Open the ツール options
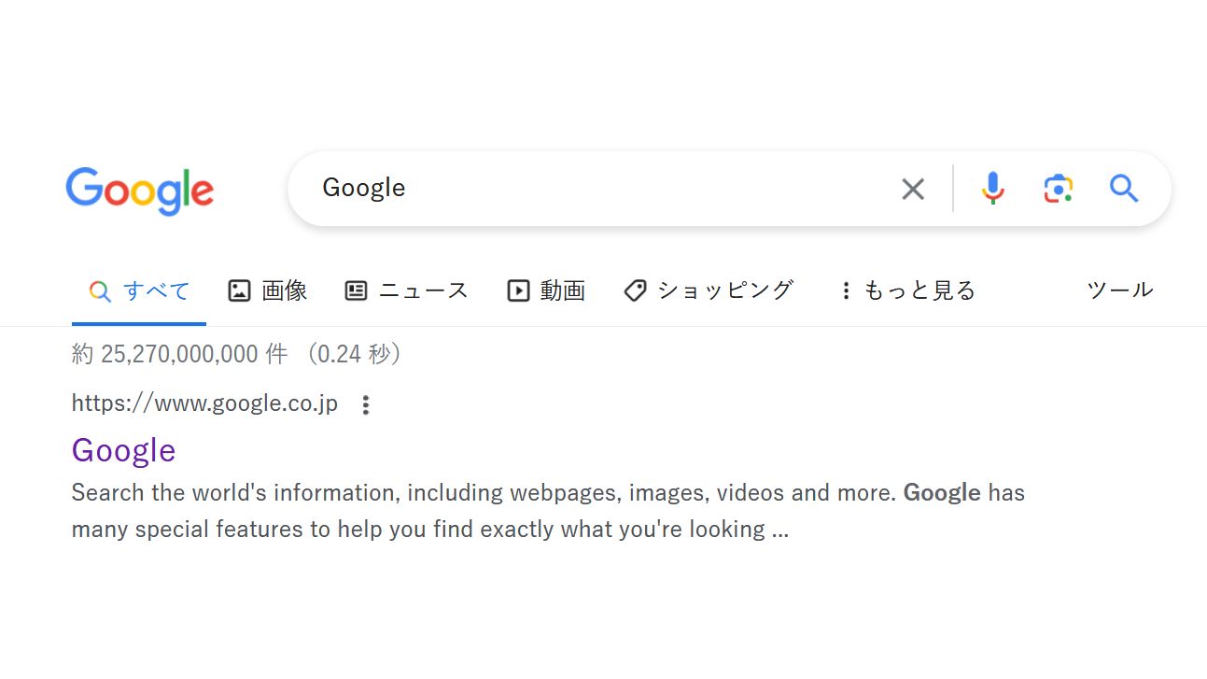Image resolution: width=1207 pixels, height=679 pixels. [x=1120, y=290]
